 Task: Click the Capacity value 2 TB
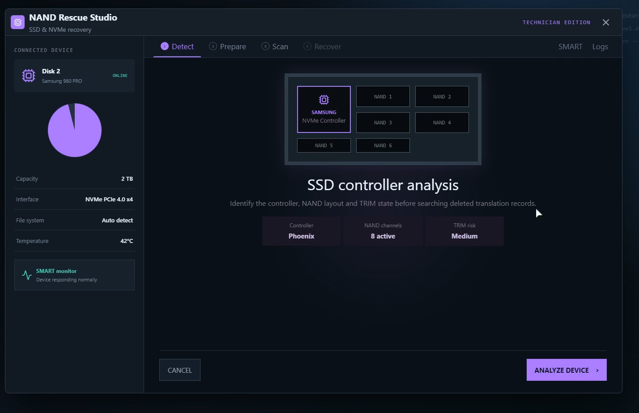coord(127,179)
